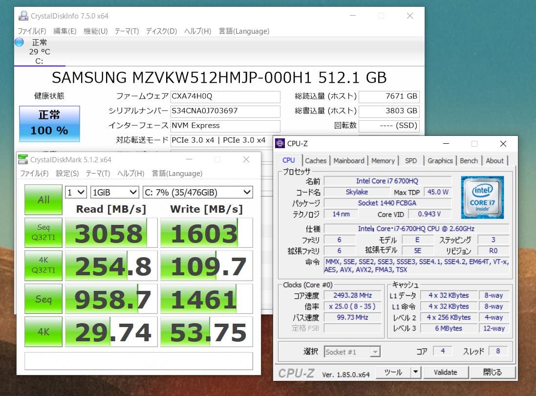Expand the C: drive selection dropdown
536x396 pixels.
(x=197, y=192)
